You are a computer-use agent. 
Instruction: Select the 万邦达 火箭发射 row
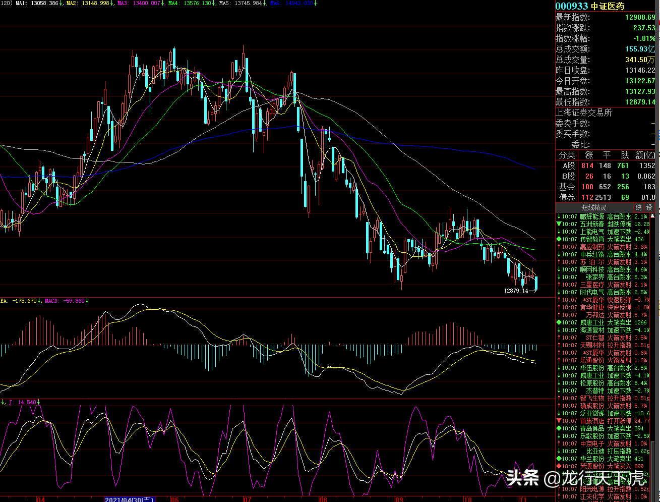603,315
